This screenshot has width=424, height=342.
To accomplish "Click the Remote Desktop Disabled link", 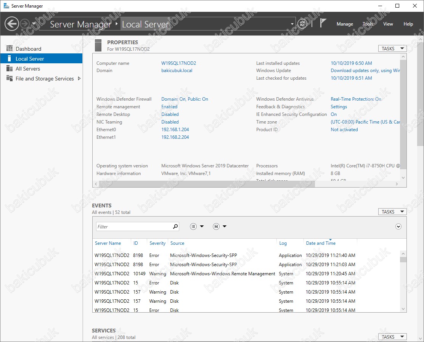I will coord(170,114).
